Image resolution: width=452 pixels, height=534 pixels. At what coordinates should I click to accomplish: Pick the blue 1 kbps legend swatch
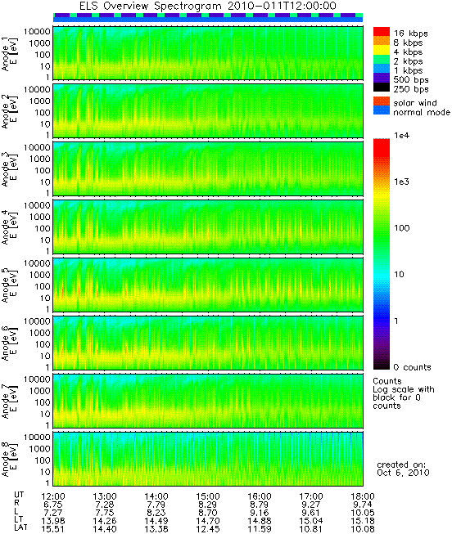point(382,69)
